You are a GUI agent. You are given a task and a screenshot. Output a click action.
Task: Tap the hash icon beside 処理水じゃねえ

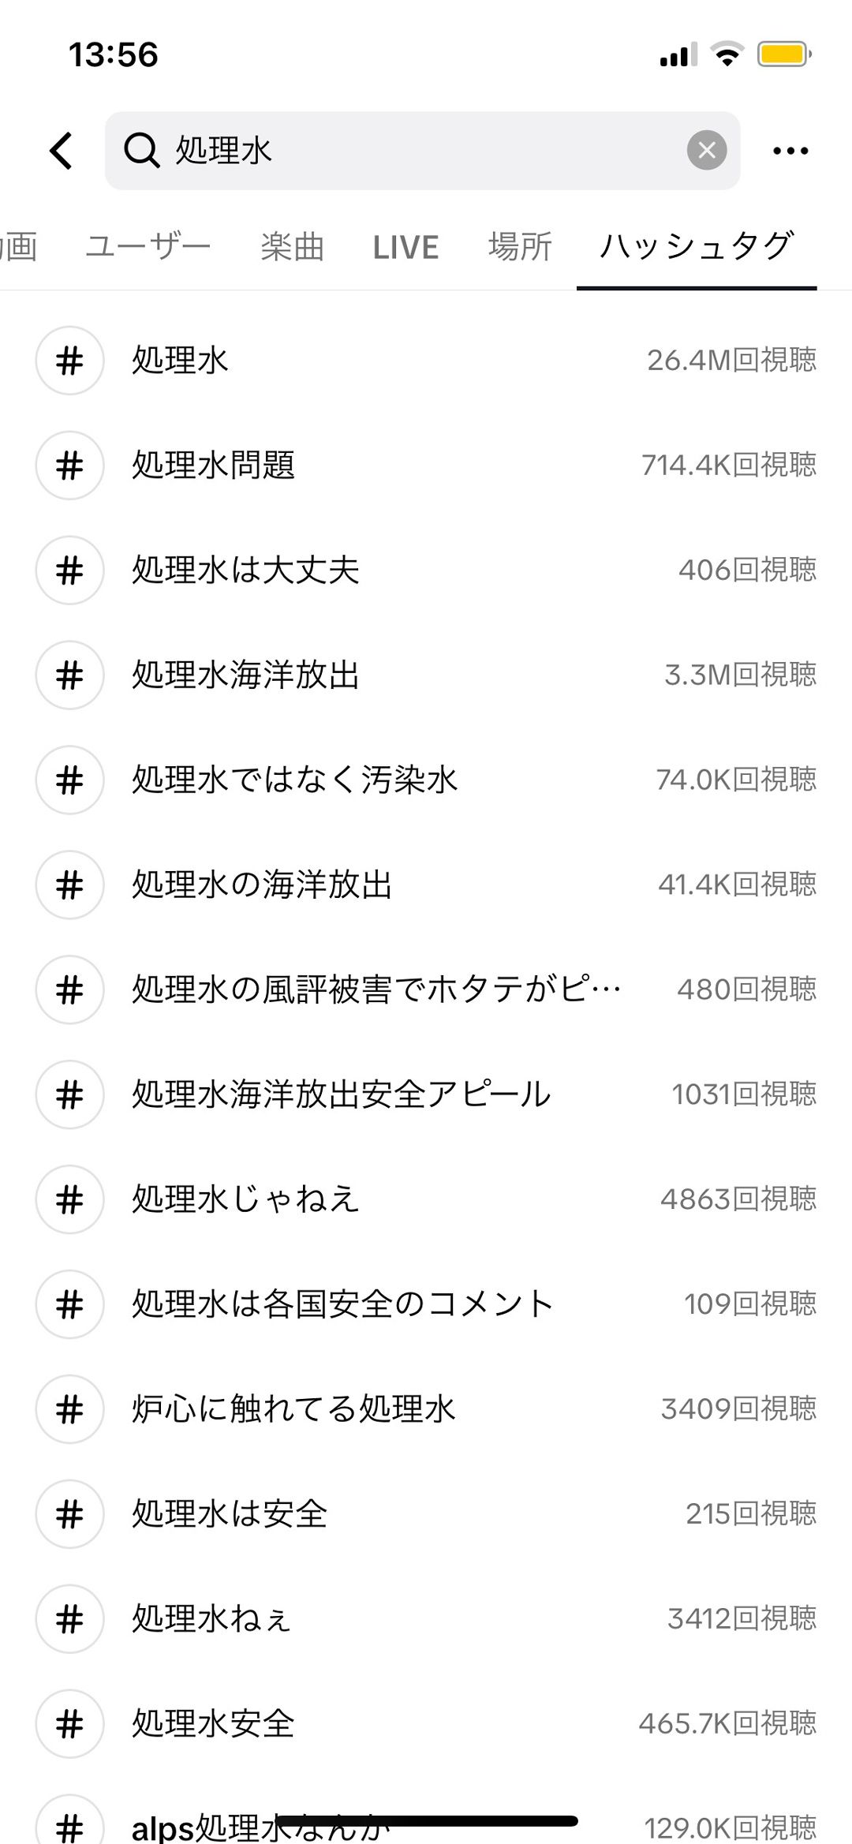(x=70, y=1199)
